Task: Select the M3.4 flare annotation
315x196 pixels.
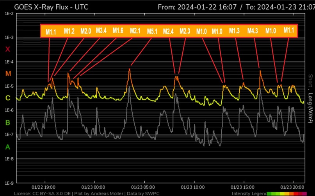Action: [101, 31]
